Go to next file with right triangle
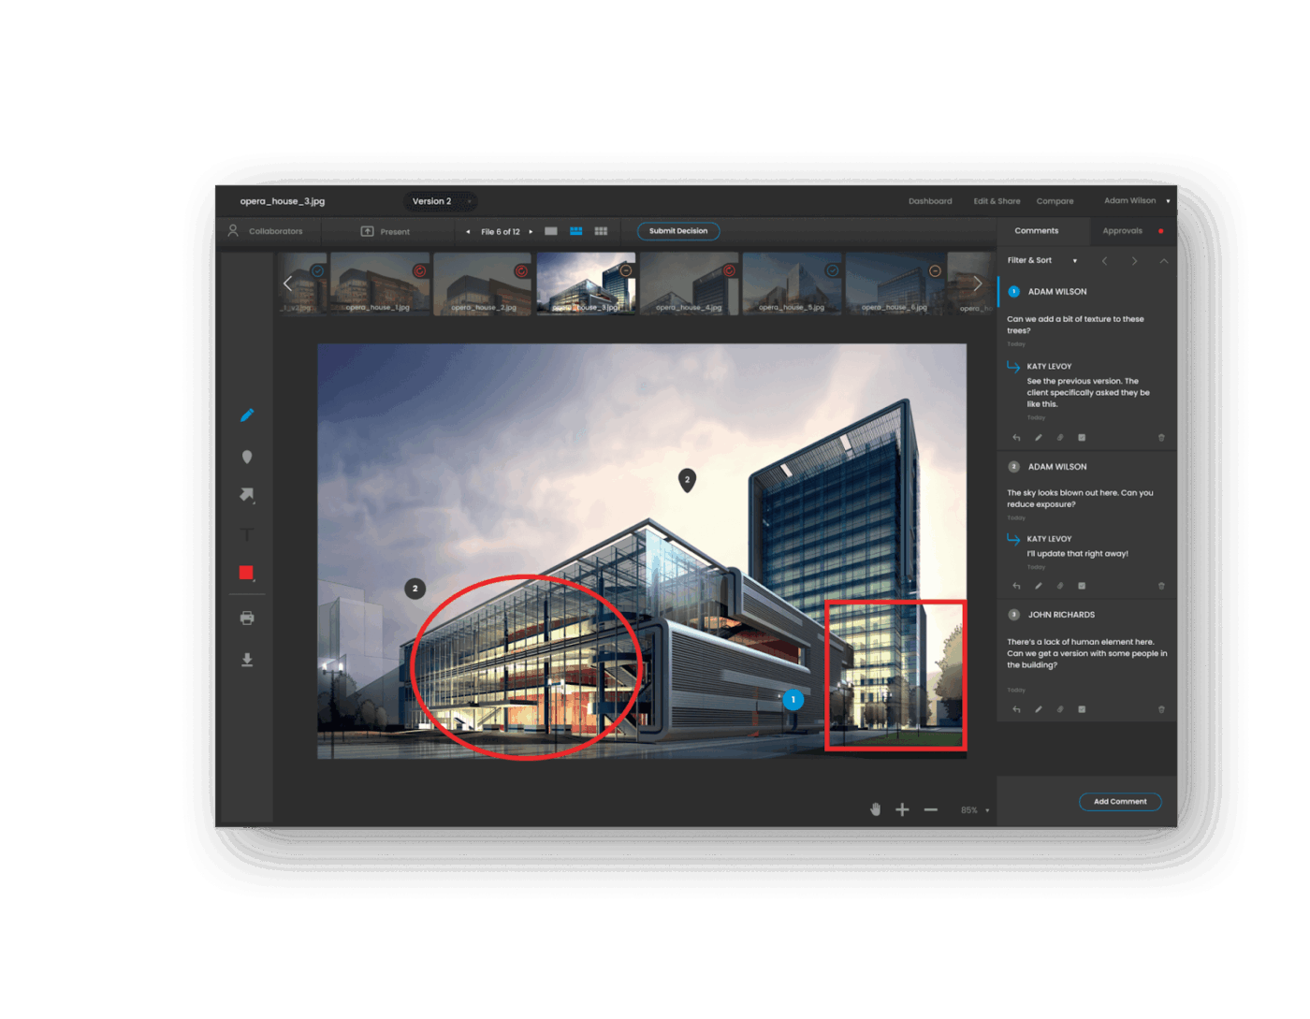Screen dimensions: 1310x1019 click(x=531, y=232)
